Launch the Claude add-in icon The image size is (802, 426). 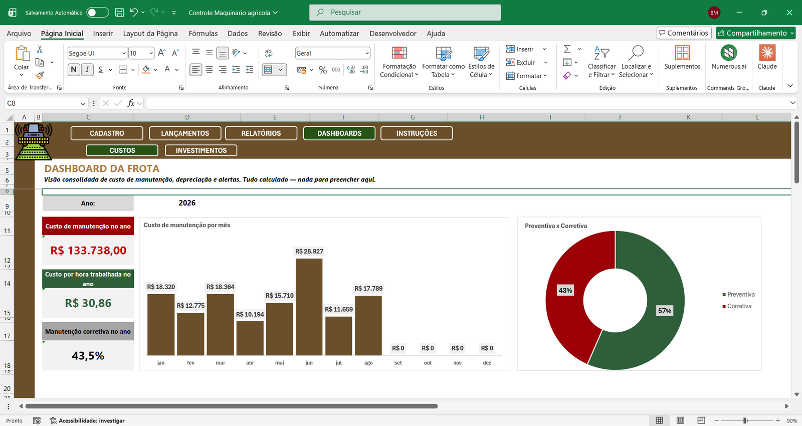click(x=767, y=53)
